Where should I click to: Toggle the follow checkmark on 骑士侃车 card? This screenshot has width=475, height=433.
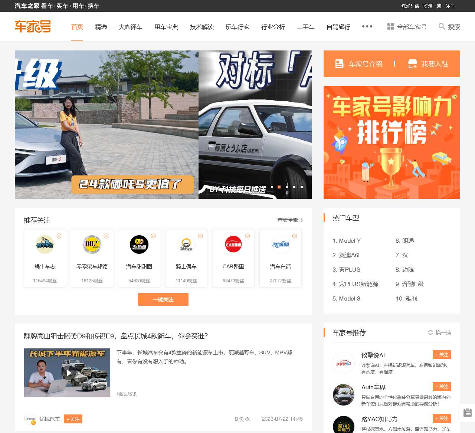(x=200, y=236)
